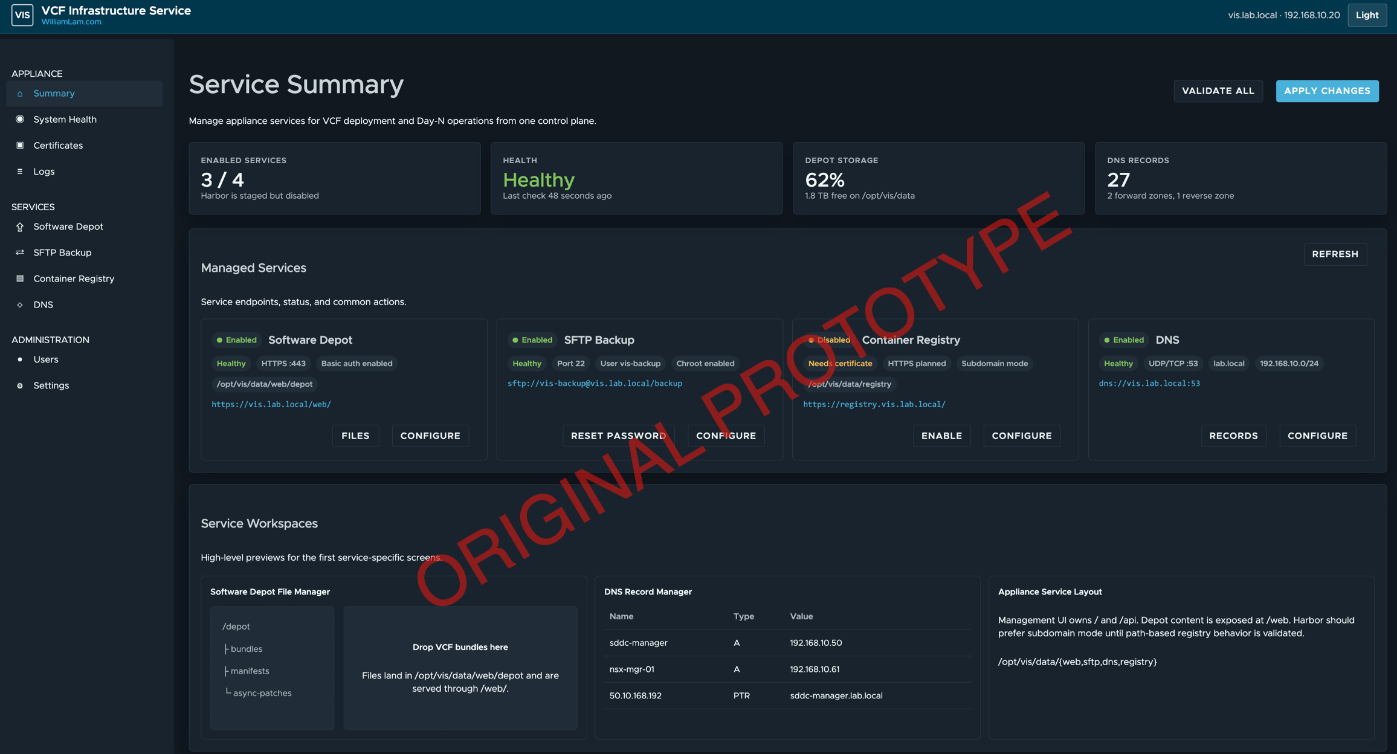
Task: Click the Software Depot Enabled status badge
Action: 236,340
